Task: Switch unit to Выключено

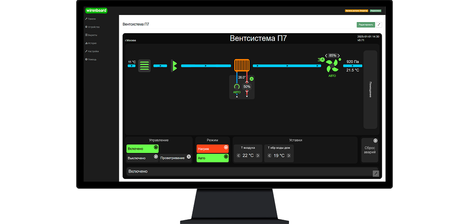Action: tap(143, 158)
